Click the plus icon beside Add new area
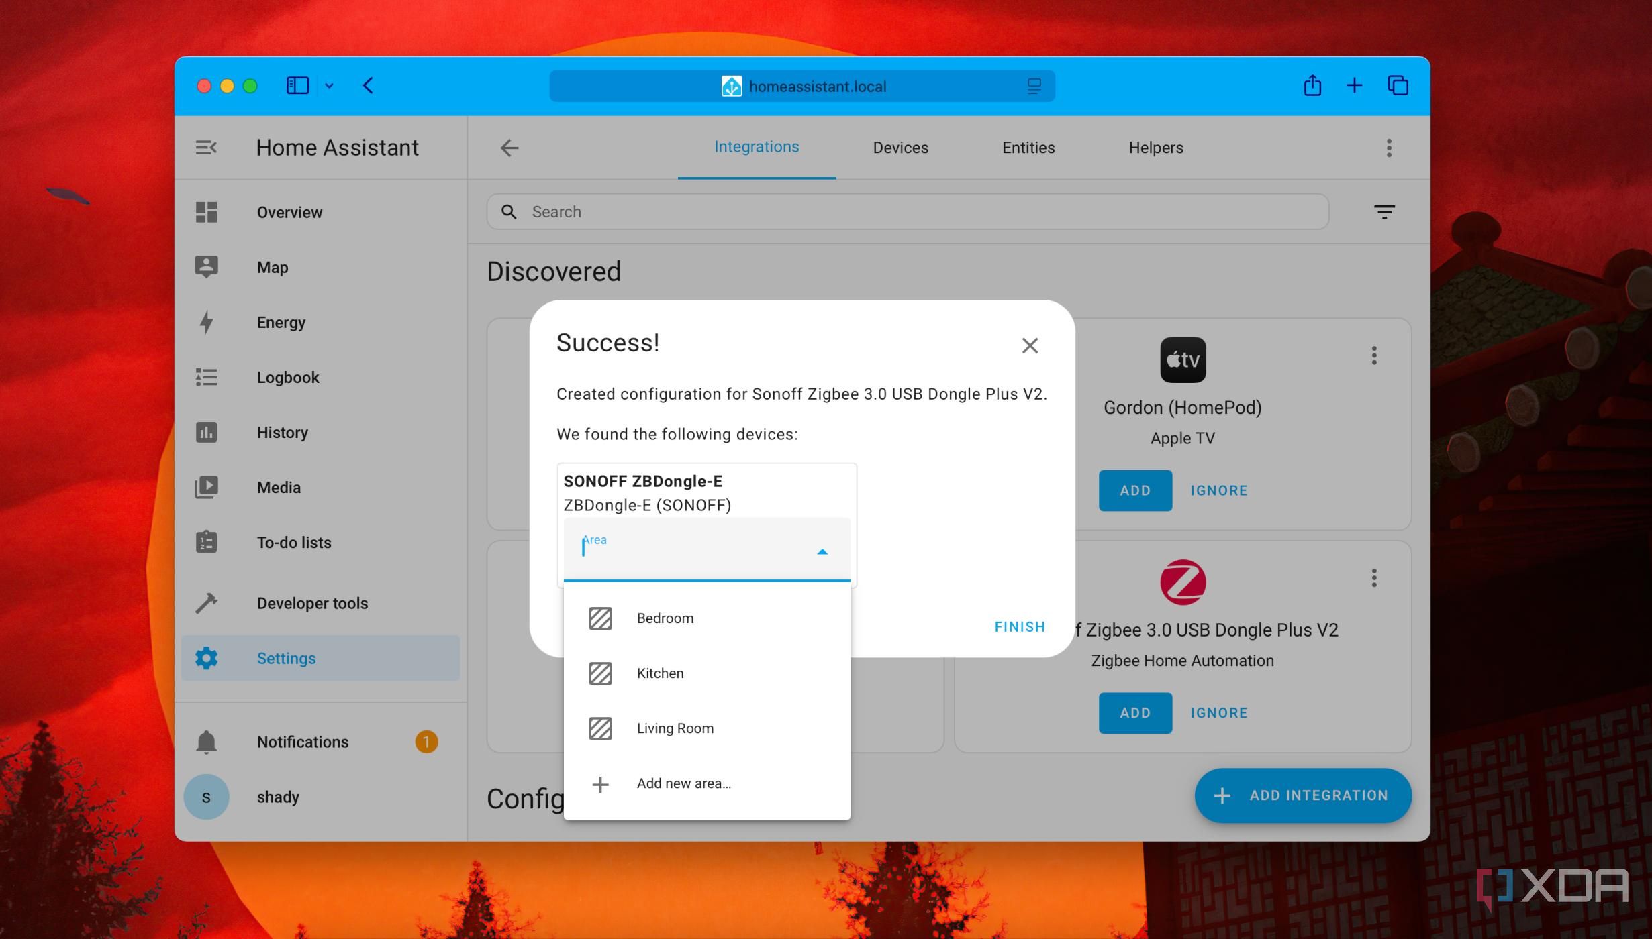Image resolution: width=1652 pixels, height=939 pixels. pyautogui.click(x=600, y=783)
